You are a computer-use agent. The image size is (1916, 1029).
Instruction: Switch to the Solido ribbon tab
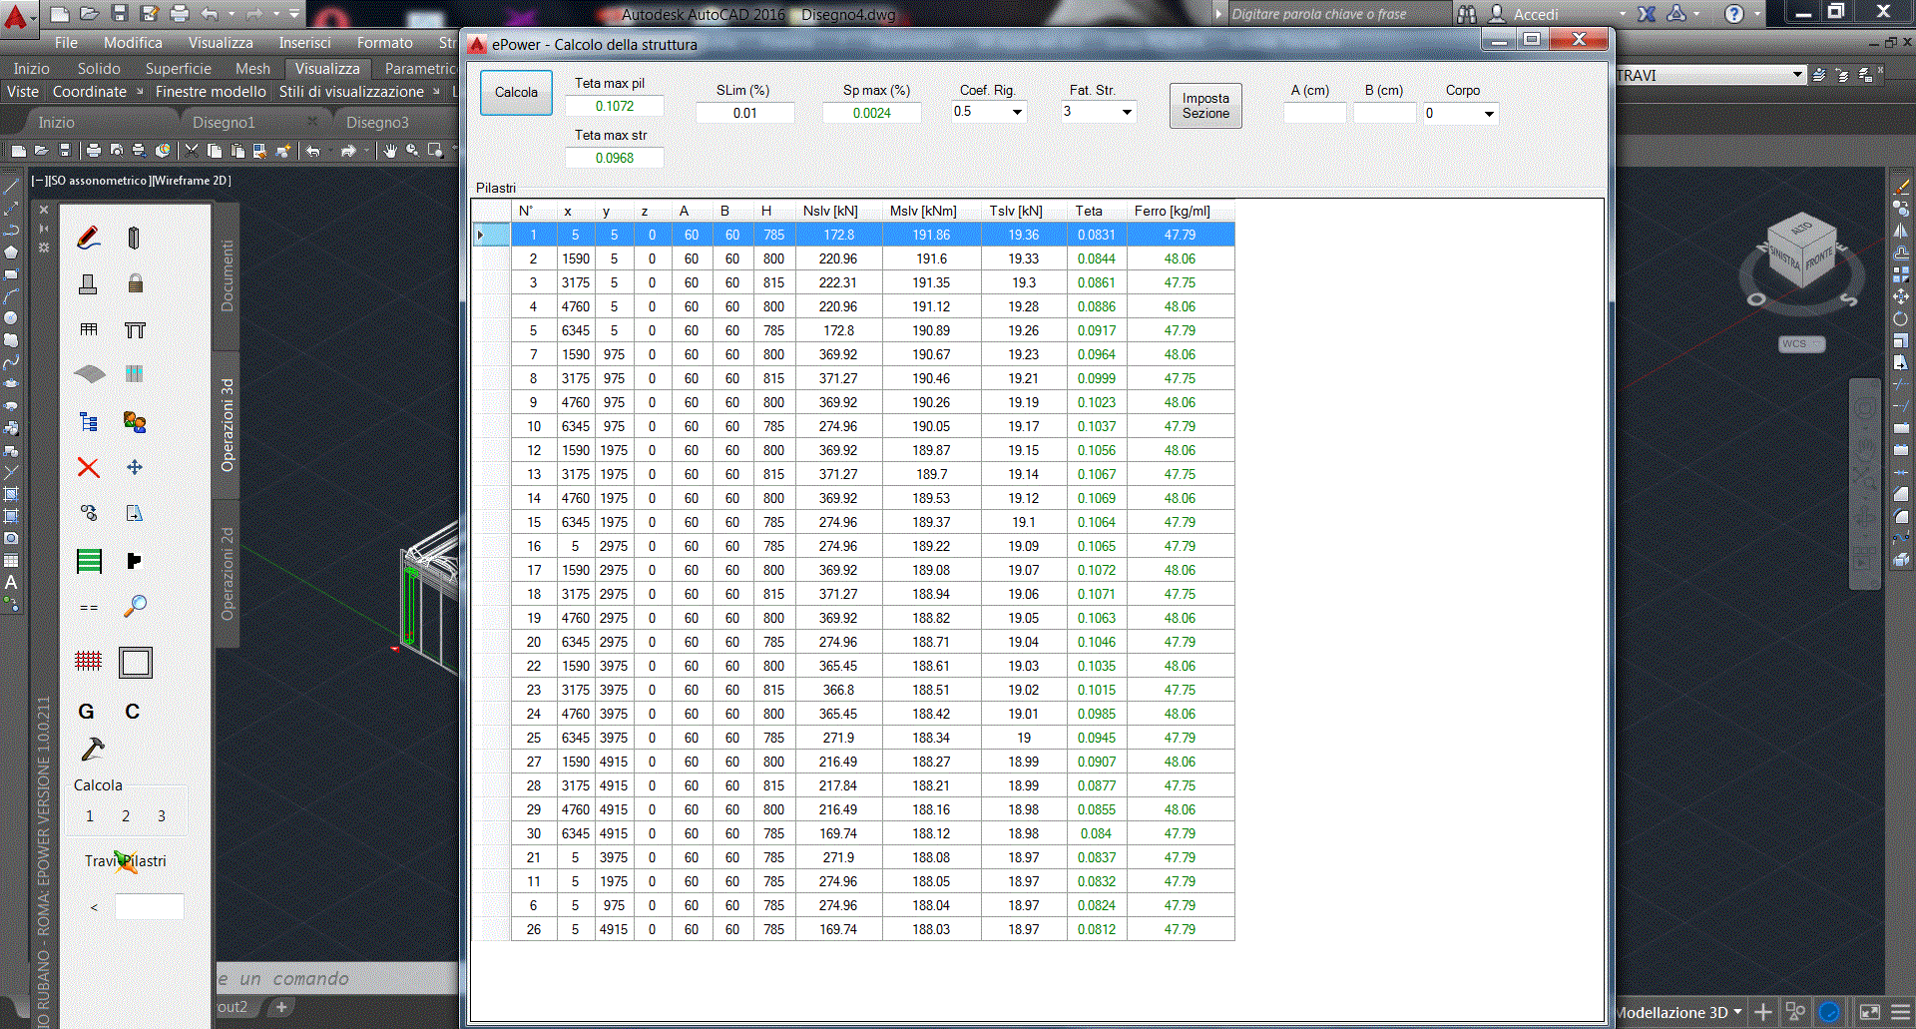pos(99,69)
